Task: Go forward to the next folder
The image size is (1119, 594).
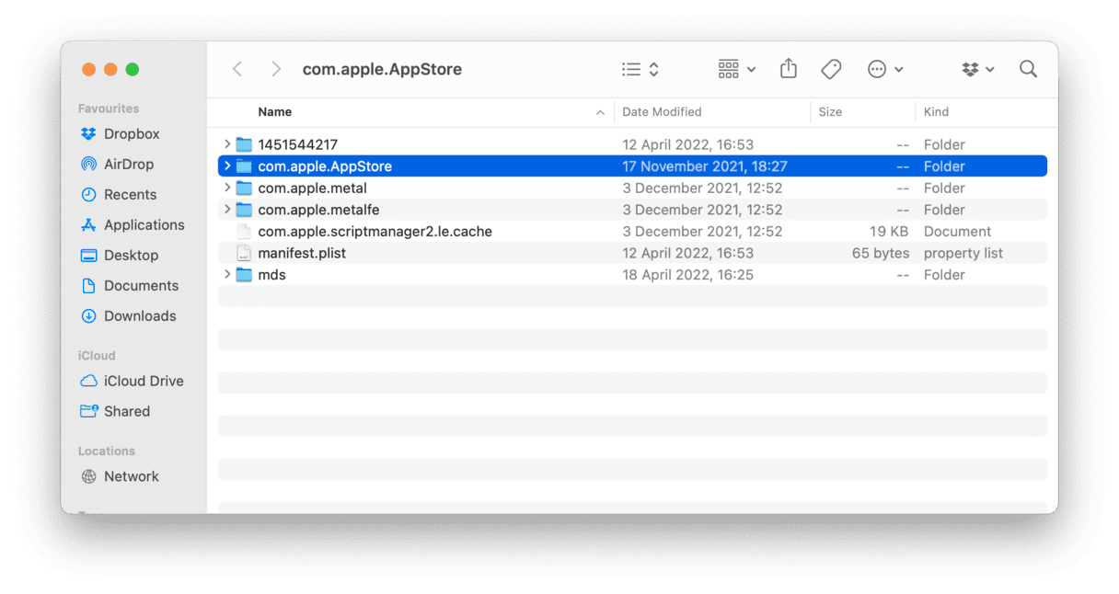Action: coord(276,69)
